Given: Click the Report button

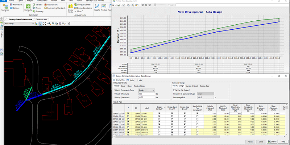Looking at the screenshot, I should click(250, 141).
